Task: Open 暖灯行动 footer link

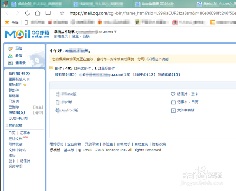Action: click(56, 144)
